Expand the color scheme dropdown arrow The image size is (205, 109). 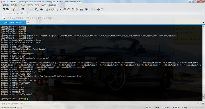click(x=49, y=9)
